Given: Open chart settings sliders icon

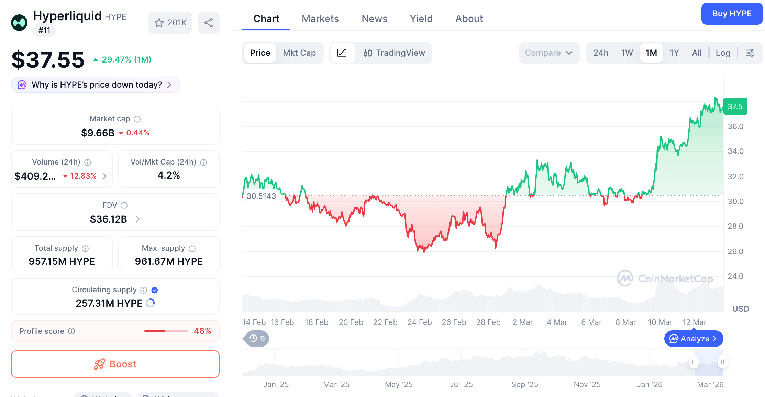Looking at the screenshot, I should pos(750,53).
